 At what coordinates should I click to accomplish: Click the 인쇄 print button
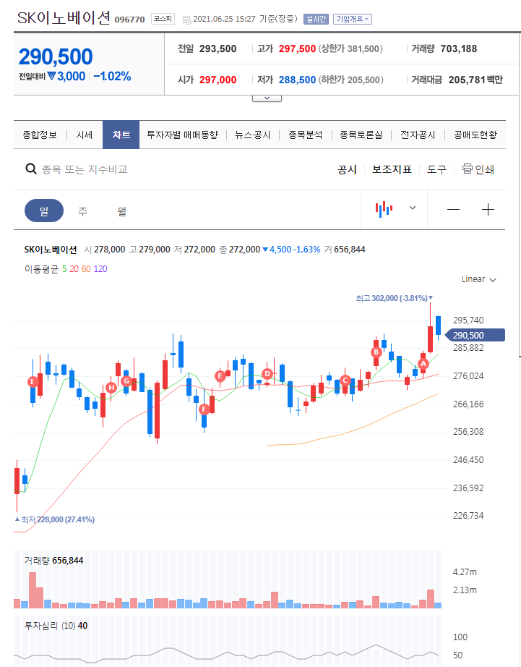pos(478,169)
